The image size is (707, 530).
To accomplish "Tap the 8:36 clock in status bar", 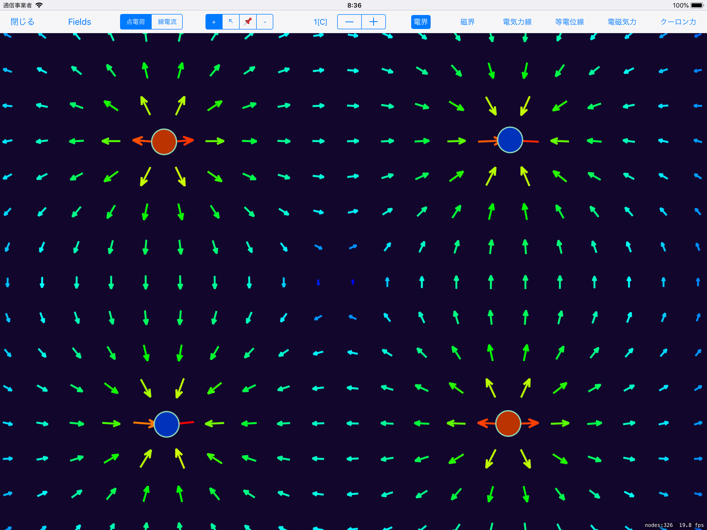I will pos(354,5).
